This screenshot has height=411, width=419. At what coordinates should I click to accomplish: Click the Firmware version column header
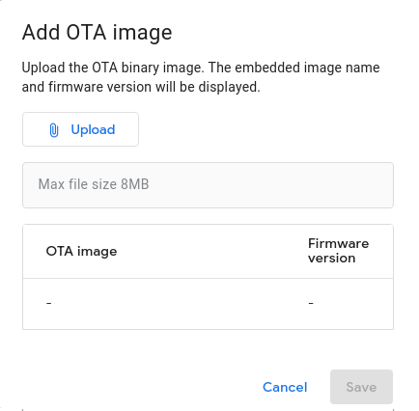point(338,251)
